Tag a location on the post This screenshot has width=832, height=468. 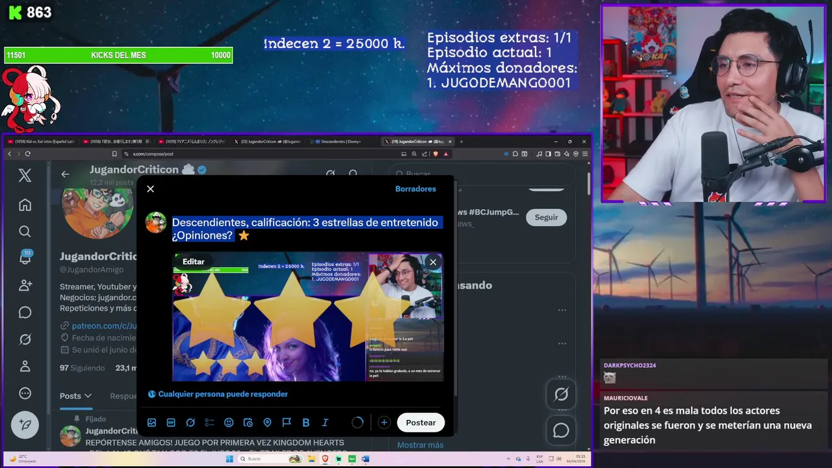[267, 422]
